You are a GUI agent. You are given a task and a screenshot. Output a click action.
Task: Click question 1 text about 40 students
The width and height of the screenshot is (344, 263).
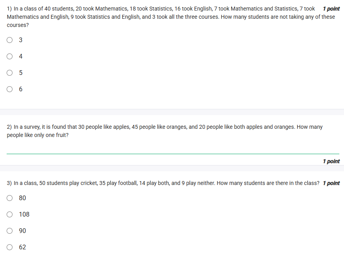coord(164,17)
